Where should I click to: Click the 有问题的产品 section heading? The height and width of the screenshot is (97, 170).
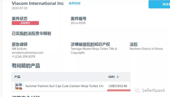click(x=26, y=66)
